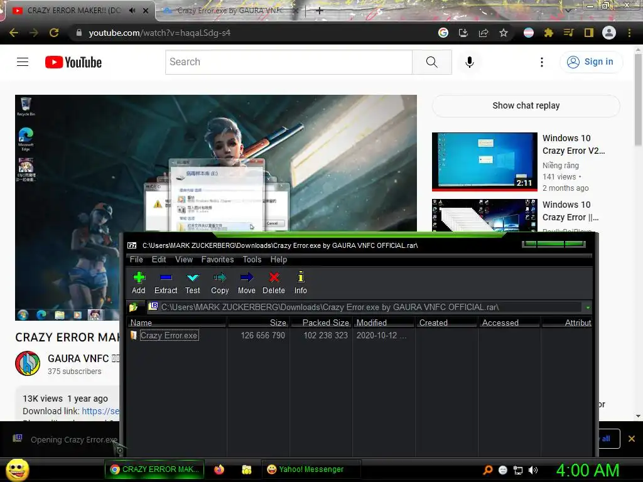Viewport: 643px width, 482px height.
Task: Sort by the Accessed column header
Action: [509, 323]
